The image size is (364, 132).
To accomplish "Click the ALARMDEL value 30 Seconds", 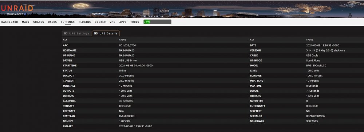I will (126, 101).
